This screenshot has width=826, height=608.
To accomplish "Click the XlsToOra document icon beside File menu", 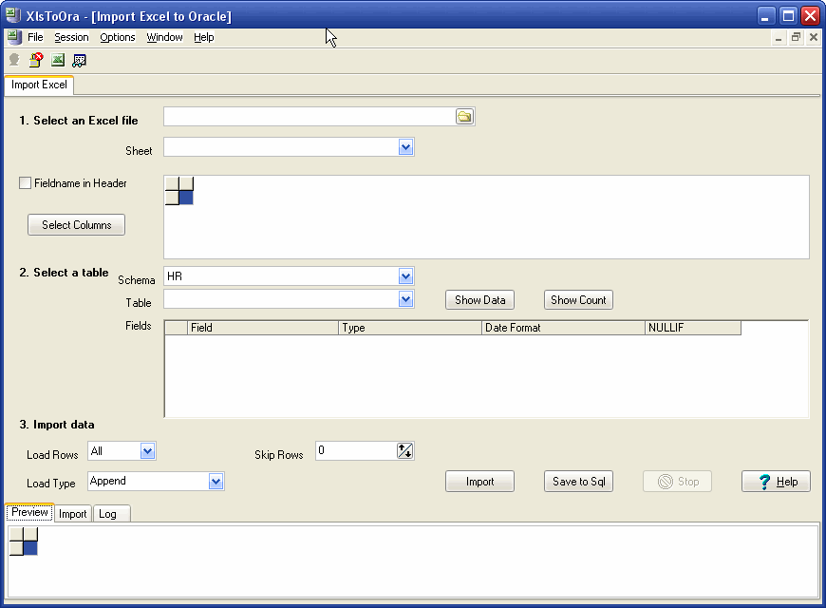I will point(14,37).
